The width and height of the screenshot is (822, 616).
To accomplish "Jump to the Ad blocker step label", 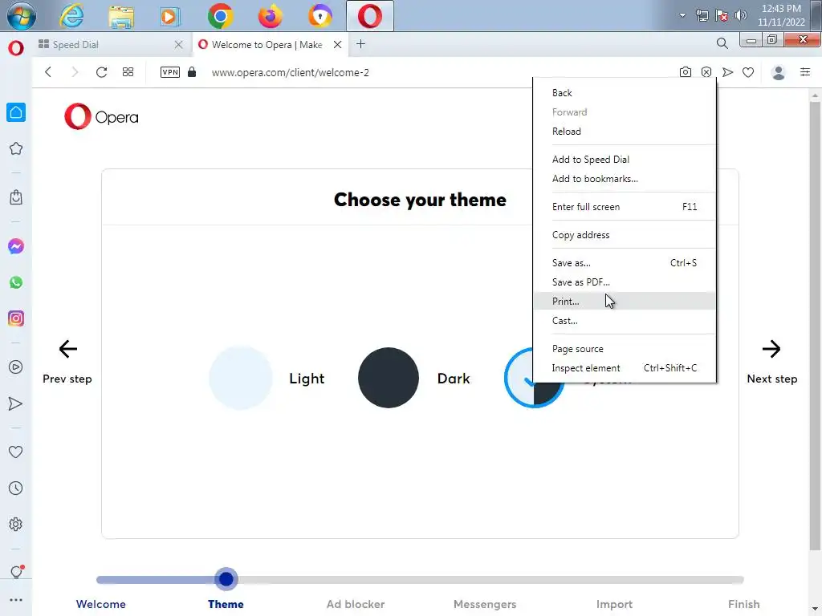I will click(356, 604).
